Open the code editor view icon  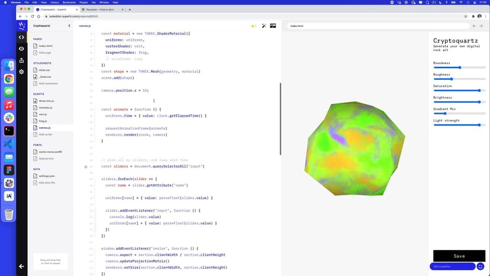pos(22,37)
